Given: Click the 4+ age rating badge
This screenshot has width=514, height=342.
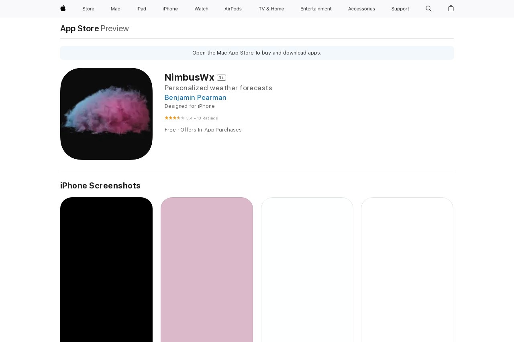Looking at the screenshot, I should click(x=221, y=77).
